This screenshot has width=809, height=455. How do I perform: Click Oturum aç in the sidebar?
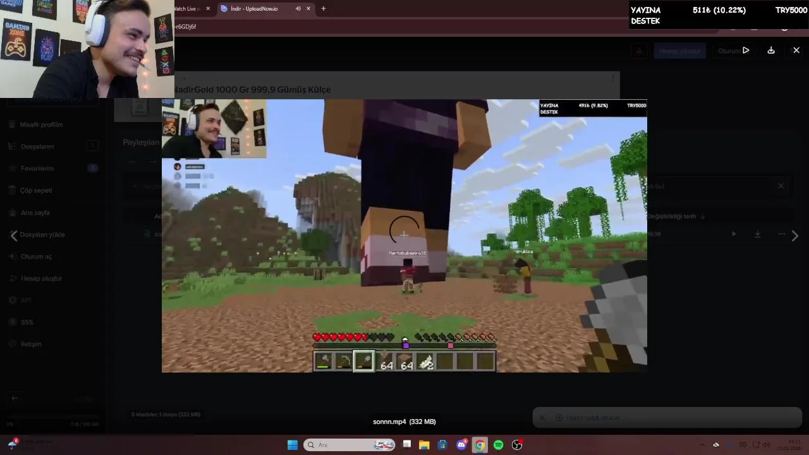click(36, 257)
